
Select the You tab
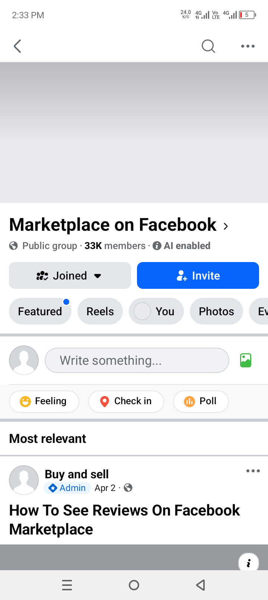tap(156, 311)
